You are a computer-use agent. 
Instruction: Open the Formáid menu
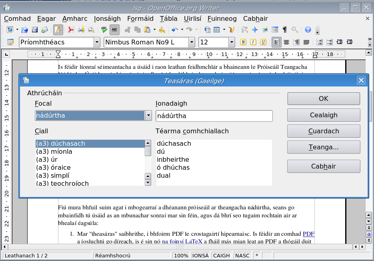click(x=140, y=19)
